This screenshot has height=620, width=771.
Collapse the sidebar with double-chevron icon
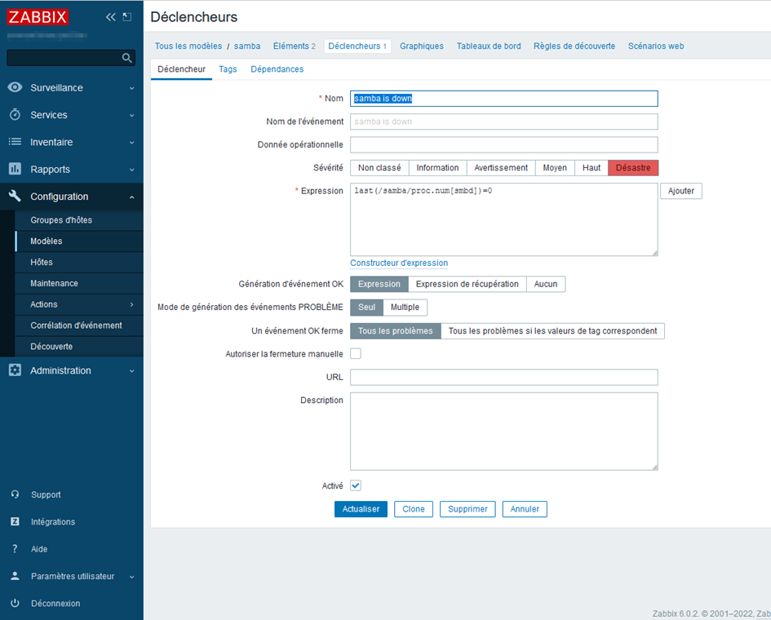click(x=111, y=17)
